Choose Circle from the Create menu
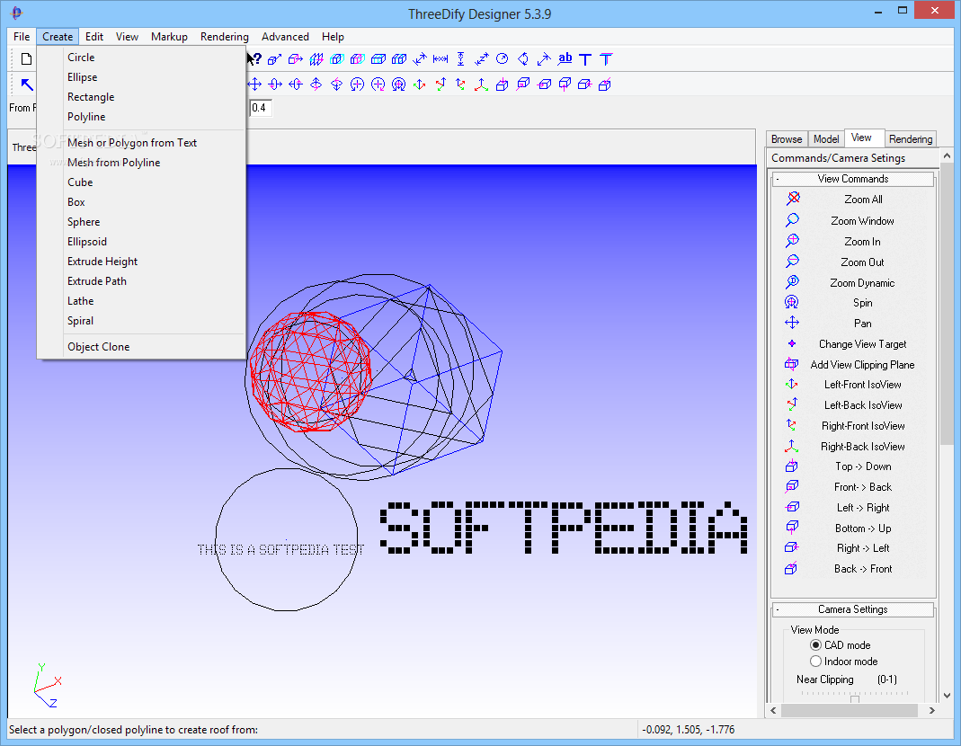The width and height of the screenshot is (961, 746). (81, 57)
